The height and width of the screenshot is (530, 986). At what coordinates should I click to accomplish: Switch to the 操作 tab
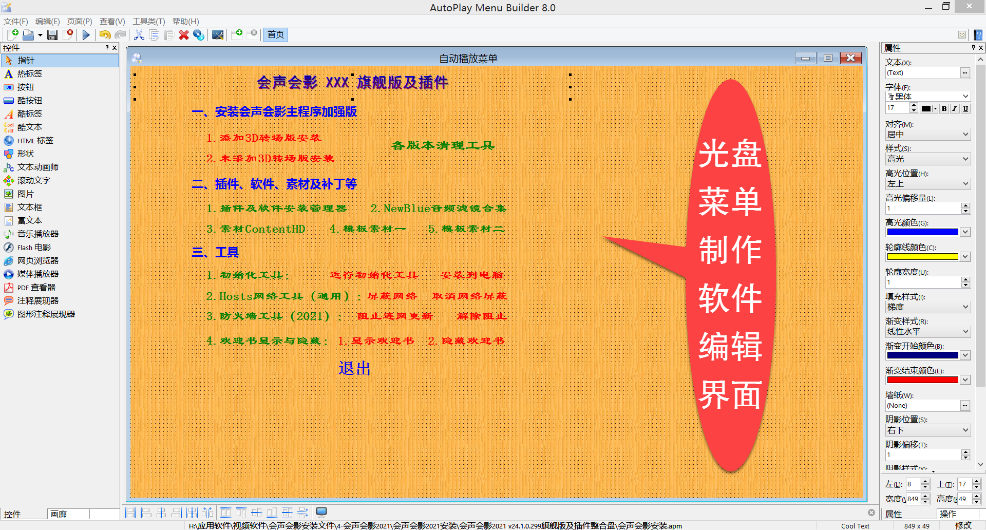click(x=957, y=514)
